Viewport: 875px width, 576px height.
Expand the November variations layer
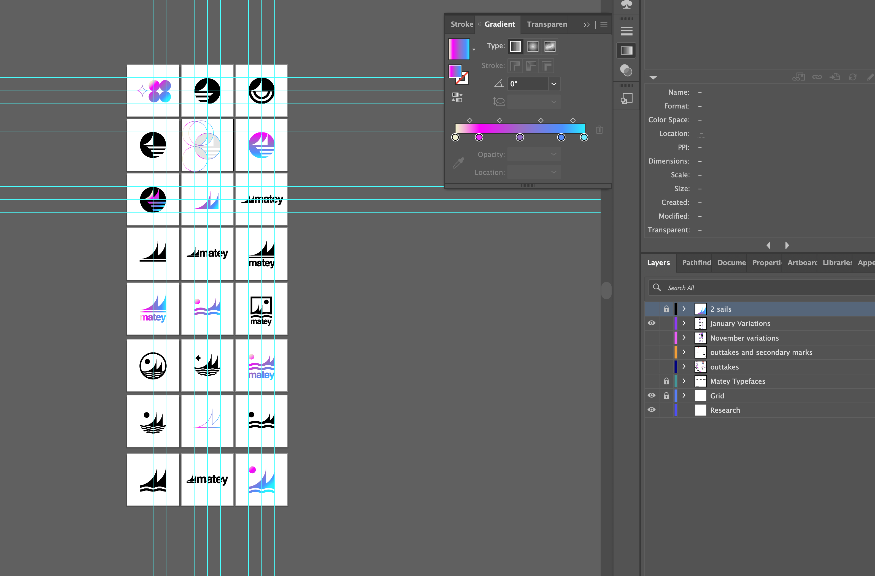tap(684, 338)
